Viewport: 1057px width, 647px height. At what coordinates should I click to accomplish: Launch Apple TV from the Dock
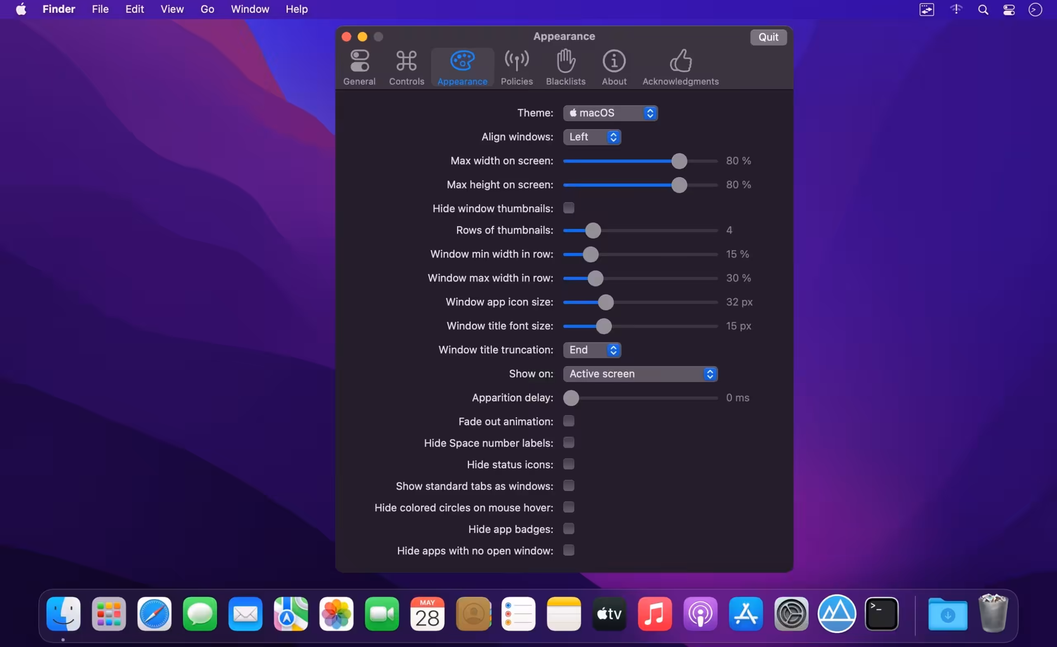click(x=609, y=614)
